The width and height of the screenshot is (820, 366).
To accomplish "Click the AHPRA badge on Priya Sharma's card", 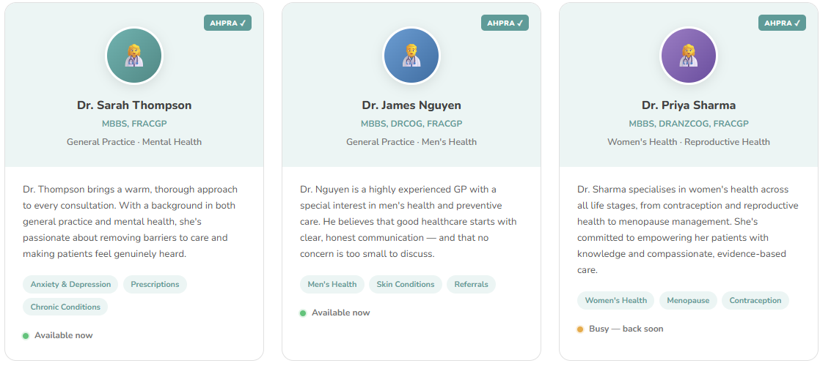I will click(782, 23).
